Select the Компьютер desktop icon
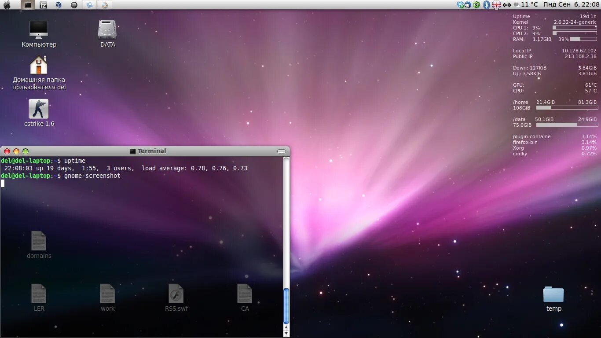The width and height of the screenshot is (601, 338). (x=39, y=34)
